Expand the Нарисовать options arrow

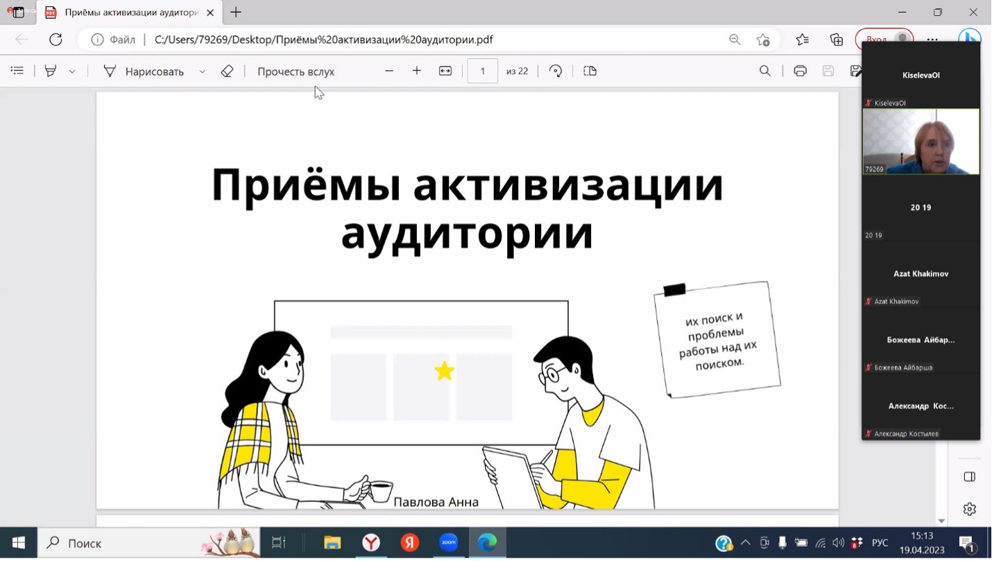pyautogui.click(x=202, y=71)
